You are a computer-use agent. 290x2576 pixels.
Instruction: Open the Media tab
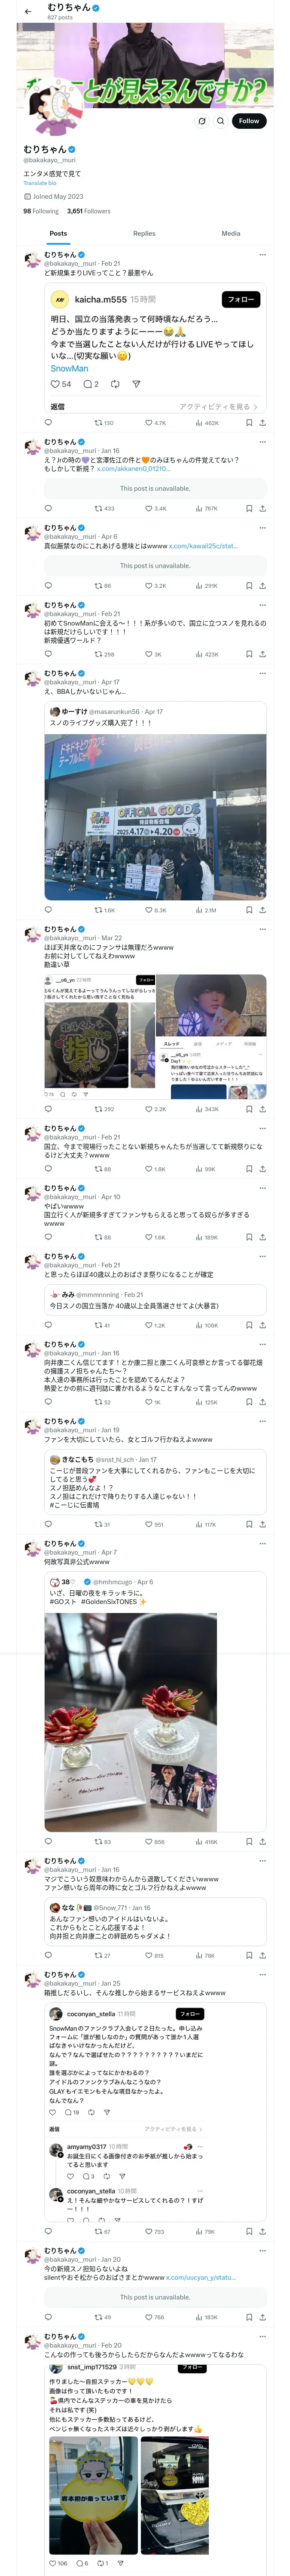tap(230, 233)
